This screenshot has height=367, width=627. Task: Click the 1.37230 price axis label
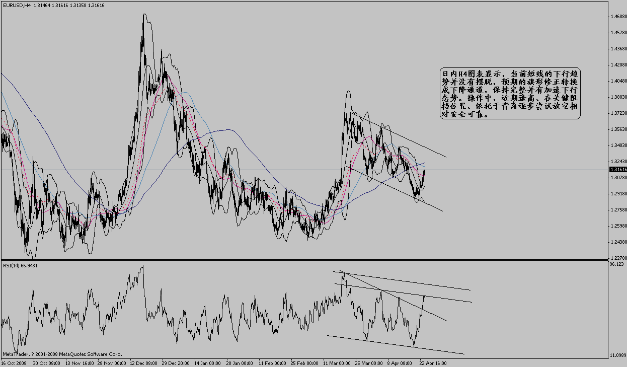617,113
